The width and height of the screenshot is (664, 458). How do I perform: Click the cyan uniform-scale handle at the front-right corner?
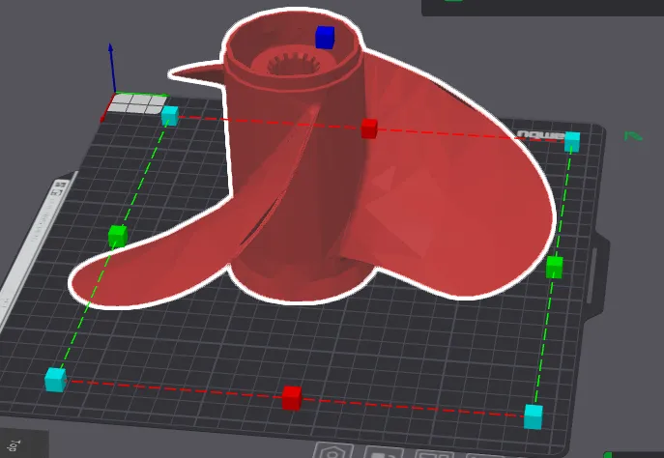pyautogui.click(x=534, y=416)
